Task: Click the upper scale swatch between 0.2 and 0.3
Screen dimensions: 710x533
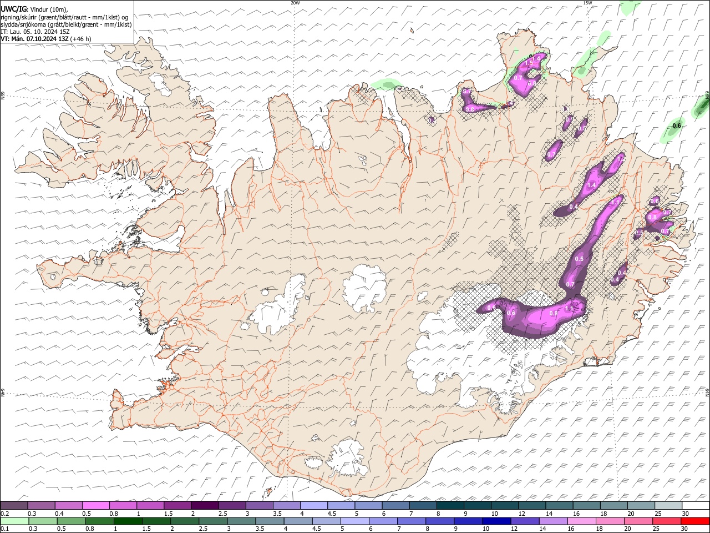Action: pos(14,505)
